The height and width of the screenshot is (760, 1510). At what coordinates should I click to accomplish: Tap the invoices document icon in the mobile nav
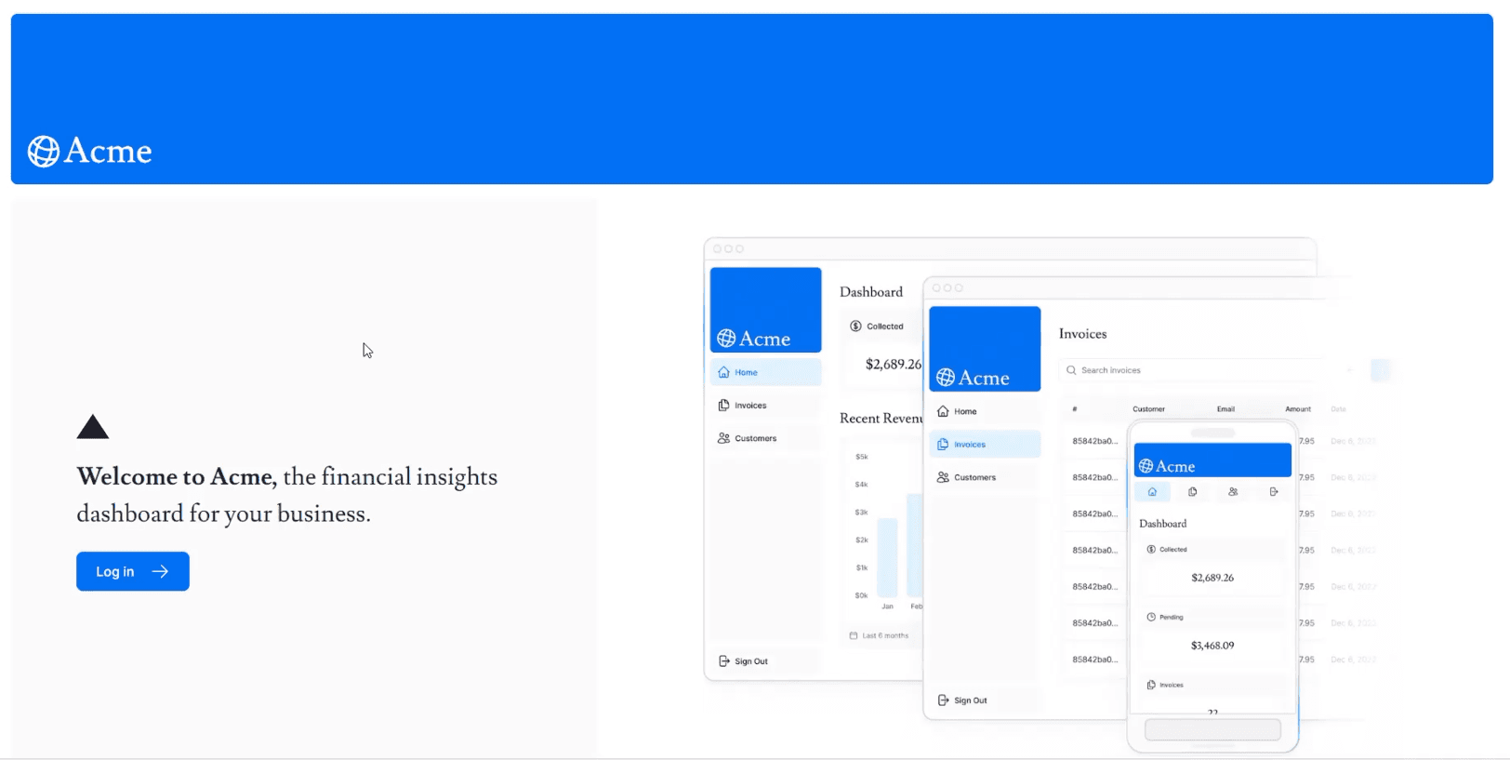point(1192,492)
